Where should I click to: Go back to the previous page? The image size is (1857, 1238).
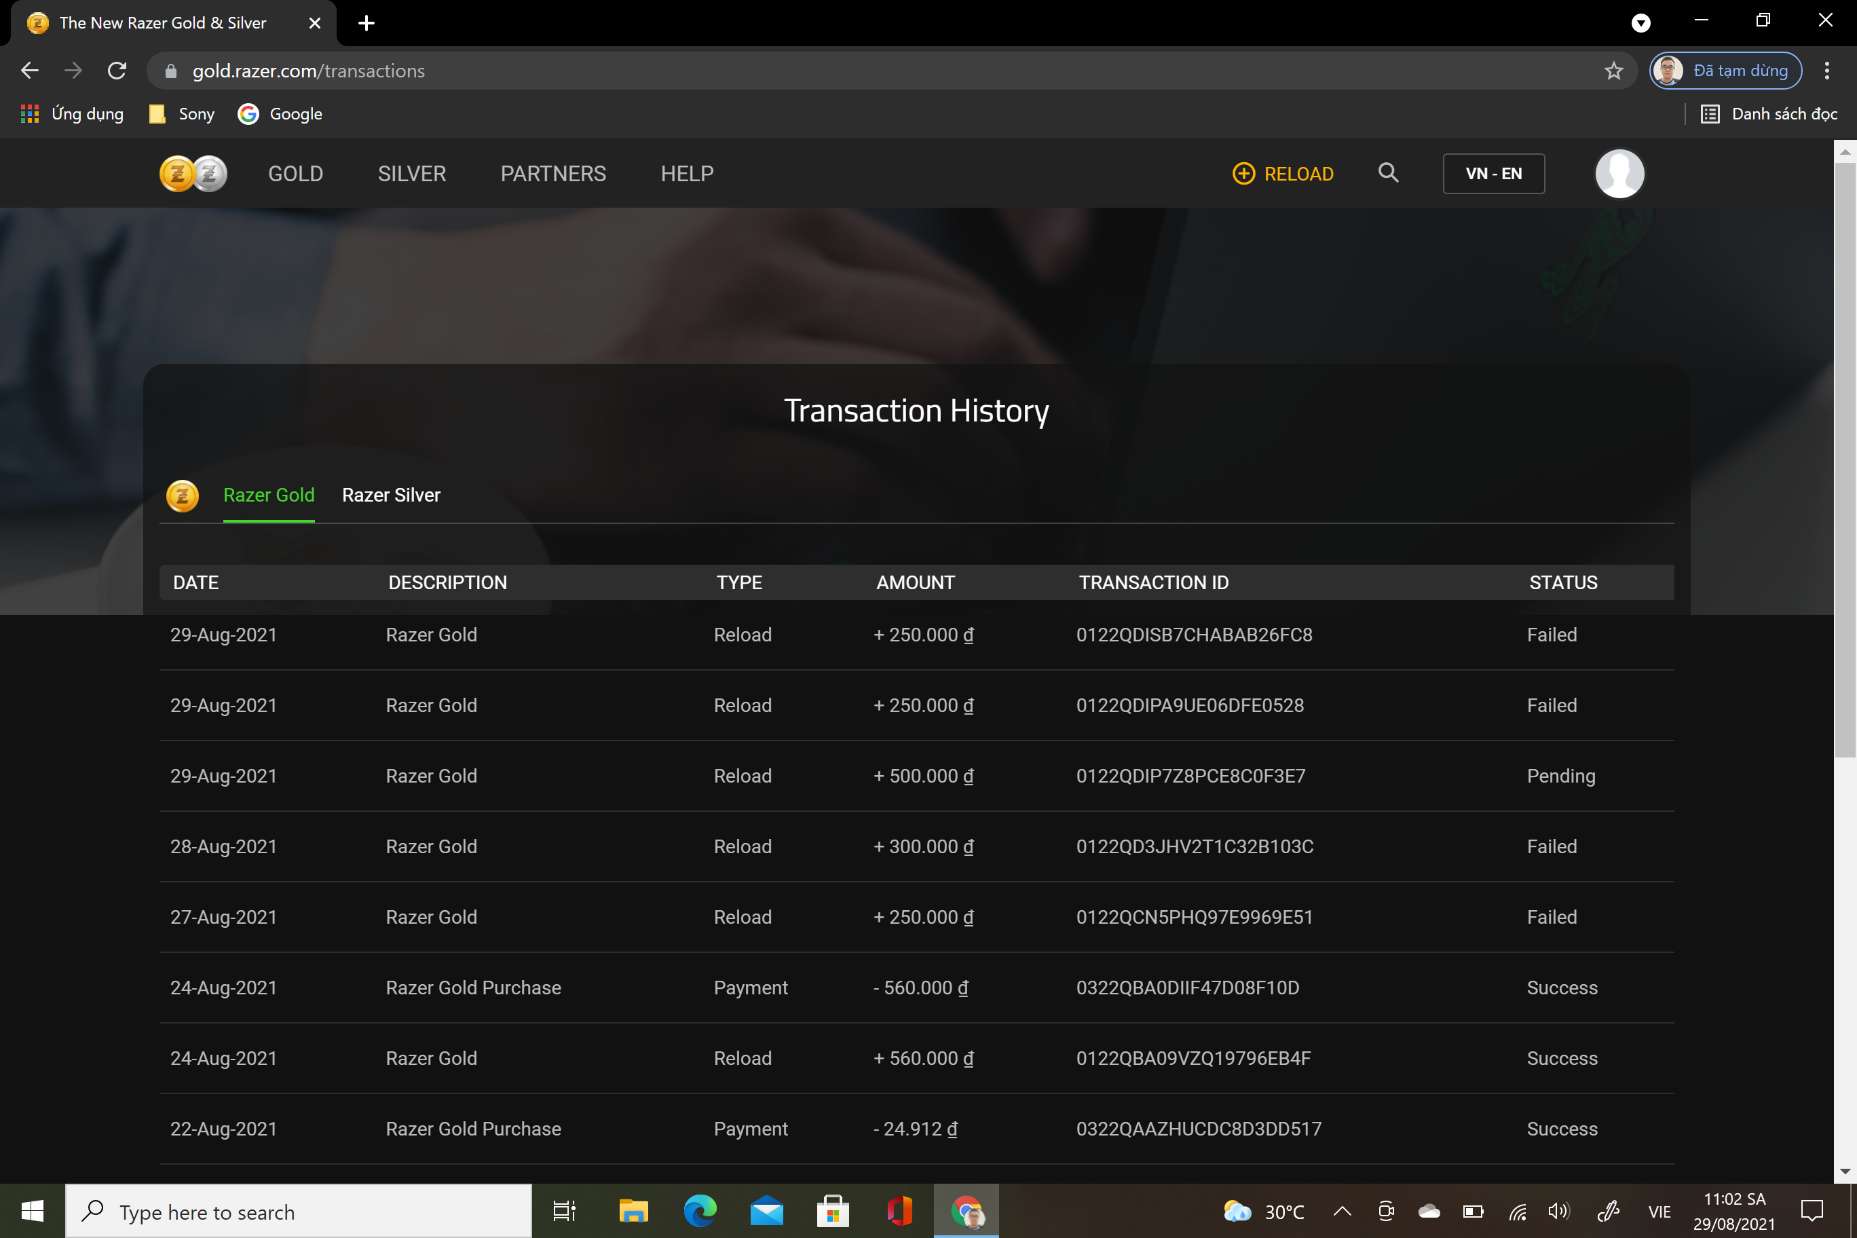click(29, 71)
